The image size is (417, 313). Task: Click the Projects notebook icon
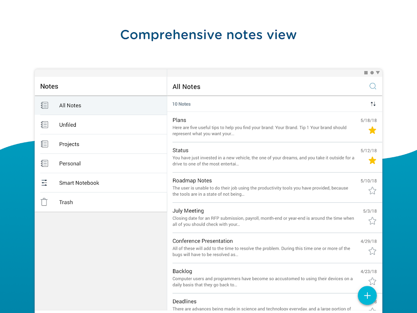pos(45,144)
